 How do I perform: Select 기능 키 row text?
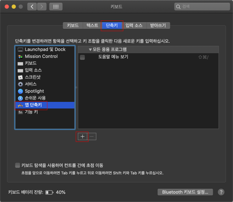31,112
